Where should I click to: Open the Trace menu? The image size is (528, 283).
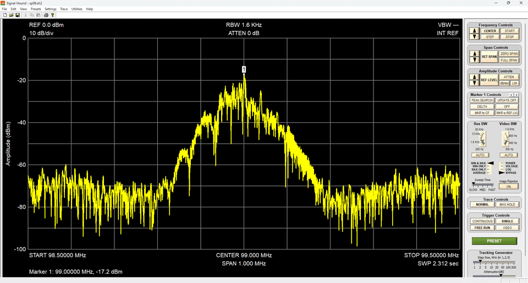64,9
